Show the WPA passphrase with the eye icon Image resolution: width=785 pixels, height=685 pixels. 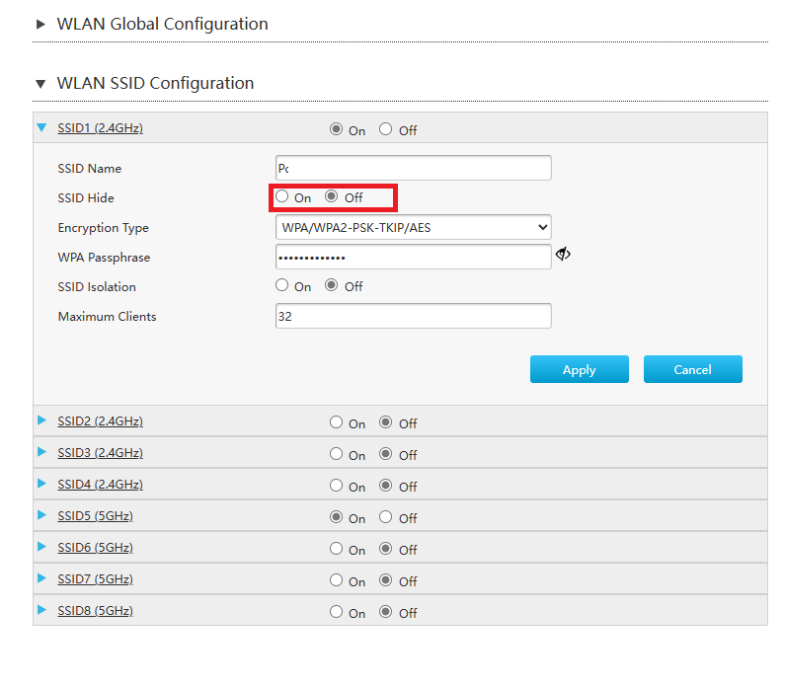click(x=563, y=255)
